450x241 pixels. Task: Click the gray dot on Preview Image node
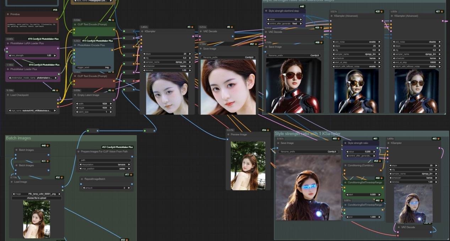point(228,135)
